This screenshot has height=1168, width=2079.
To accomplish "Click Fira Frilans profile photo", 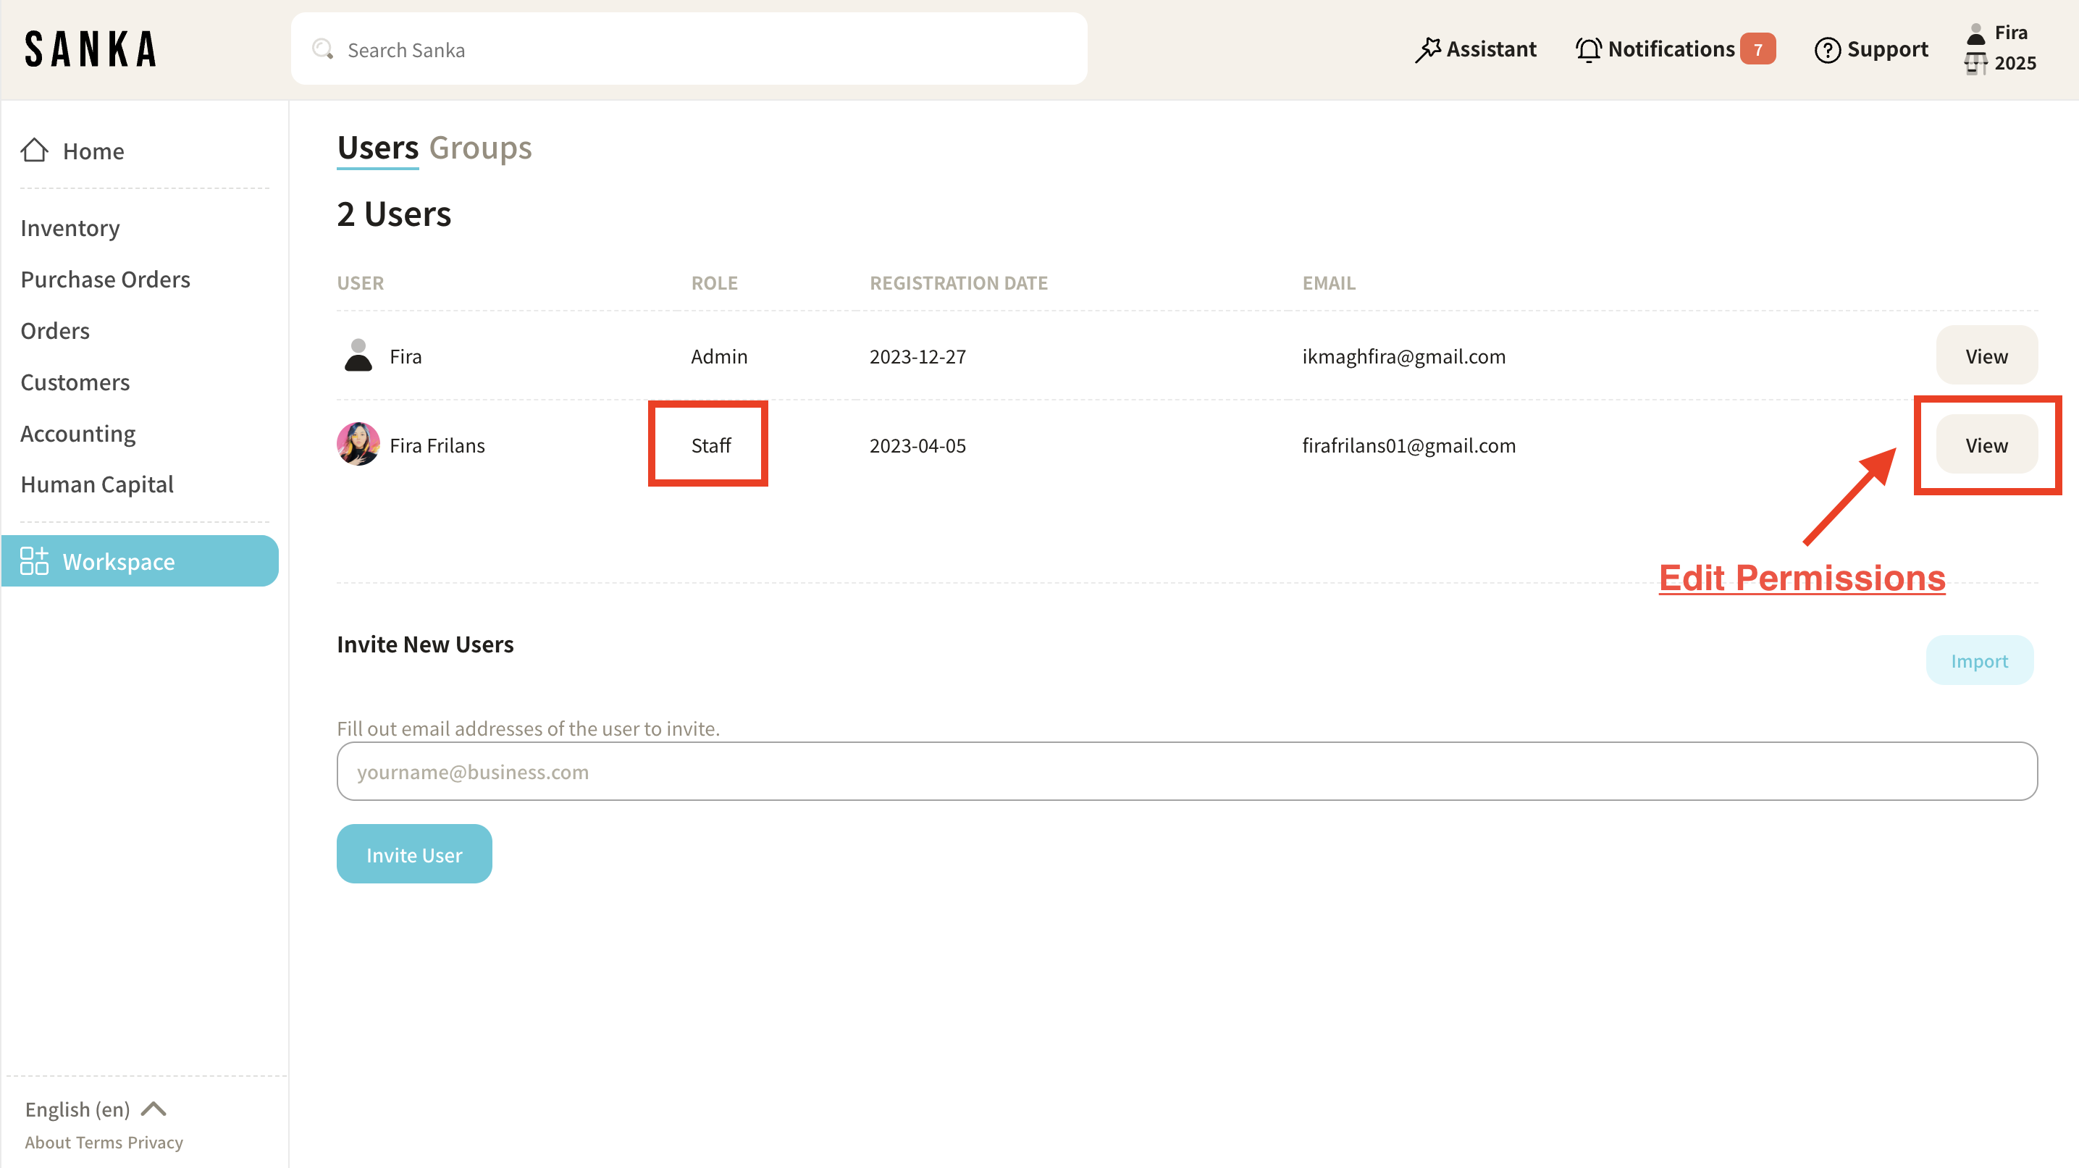I will click(x=358, y=445).
